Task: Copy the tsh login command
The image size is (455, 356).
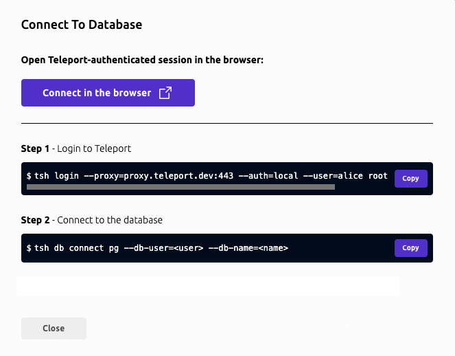Action: coord(410,179)
